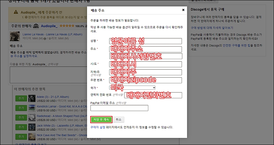The width and height of the screenshot is (274, 145).
Task: Open Nick Cave And The Bad Seeds link
Action: (x=62, y=135)
